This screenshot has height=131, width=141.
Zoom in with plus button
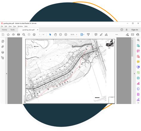(x=66, y=35)
